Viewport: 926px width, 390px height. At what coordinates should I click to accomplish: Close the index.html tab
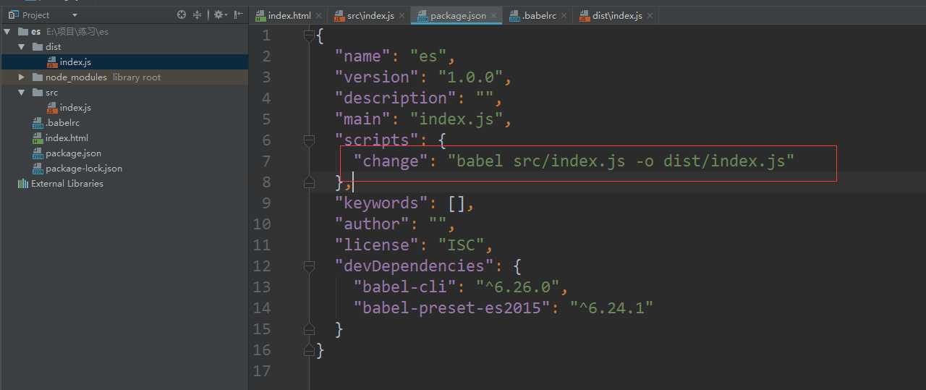click(319, 15)
